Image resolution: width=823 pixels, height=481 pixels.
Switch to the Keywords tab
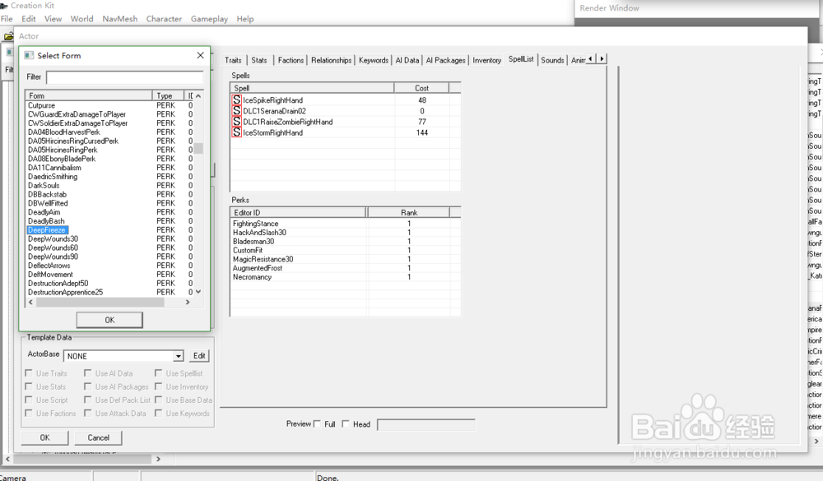click(x=374, y=60)
